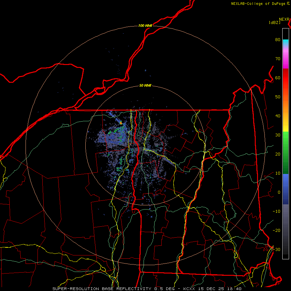The height and width of the screenshot is (291, 291).
Task: Click the 15 DEC 25 date stamp
Action: (x=210, y=289)
